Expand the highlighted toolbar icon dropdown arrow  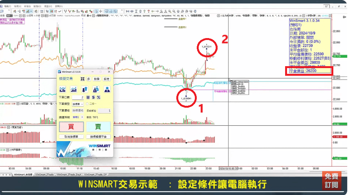[x=31, y=11]
